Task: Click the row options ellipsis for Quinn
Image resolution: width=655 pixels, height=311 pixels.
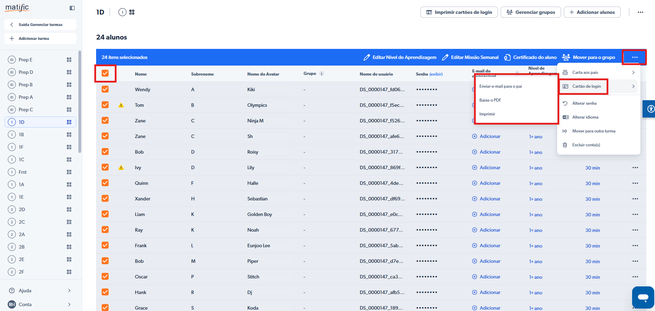Action: (x=635, y=183)
